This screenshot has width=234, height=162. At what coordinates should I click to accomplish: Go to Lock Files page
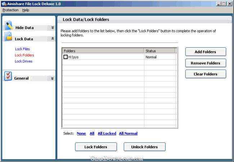click(x=23, y=49)
